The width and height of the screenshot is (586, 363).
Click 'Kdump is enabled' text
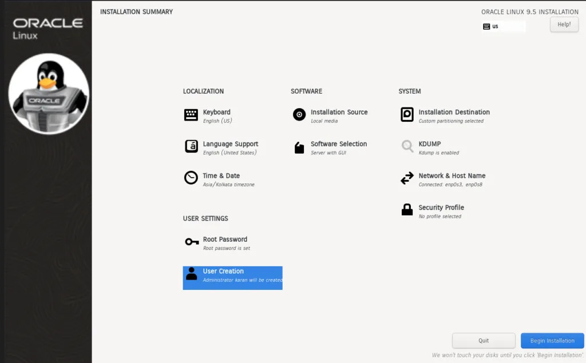439,153
